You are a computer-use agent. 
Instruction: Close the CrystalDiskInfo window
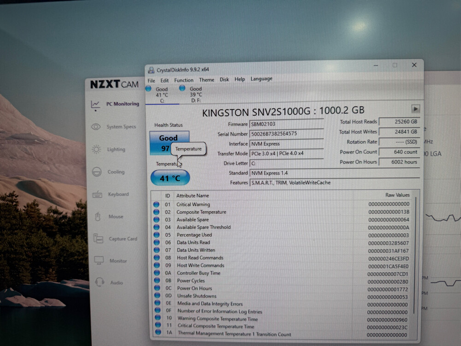tap(414, 65)
